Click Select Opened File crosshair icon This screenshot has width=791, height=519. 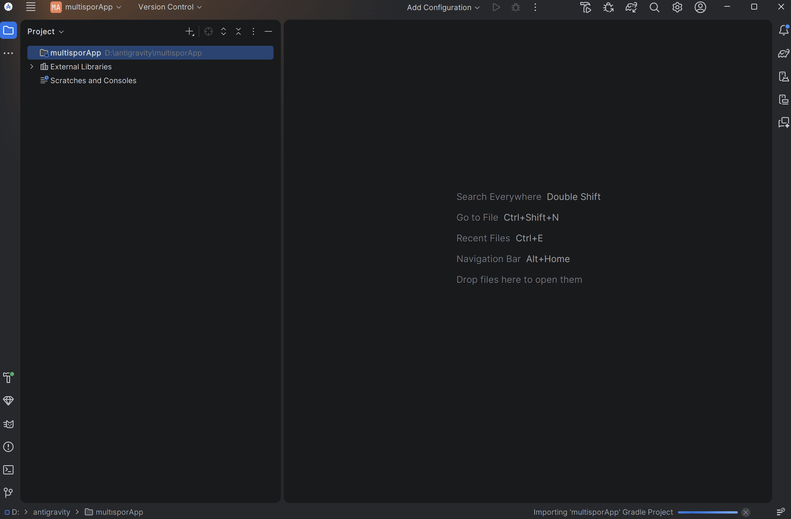208,32
